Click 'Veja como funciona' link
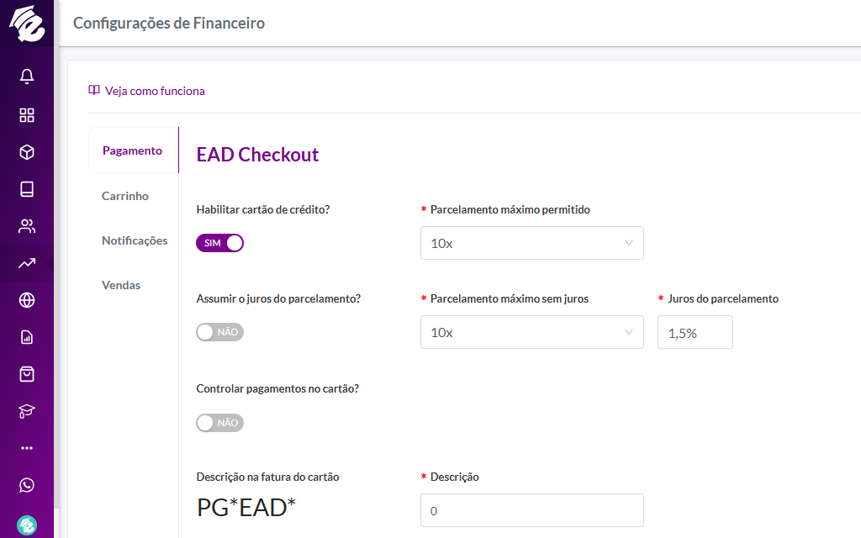The width and height of the screenshot is (861, 538). (x=154, y=91)
